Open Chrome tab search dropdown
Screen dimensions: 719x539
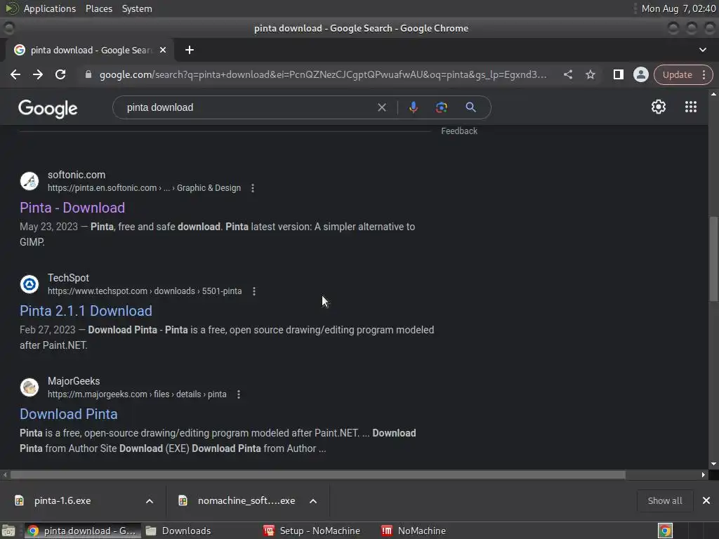pos(702,50)
